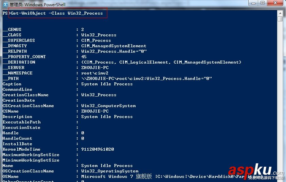The width and height of the screenshot is (286, 182).
Task: Click the PS prompt at line start
Action: [5, 13]
